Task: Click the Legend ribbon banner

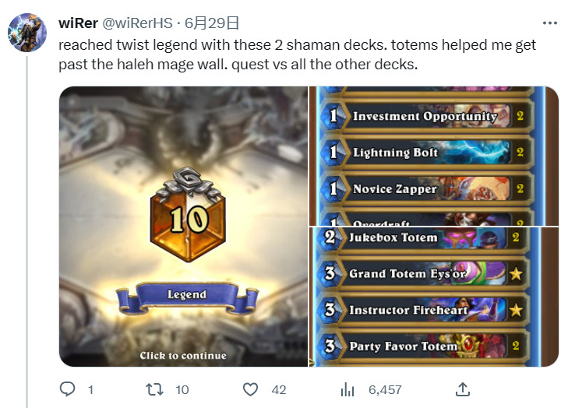Action: pos(187,296)
